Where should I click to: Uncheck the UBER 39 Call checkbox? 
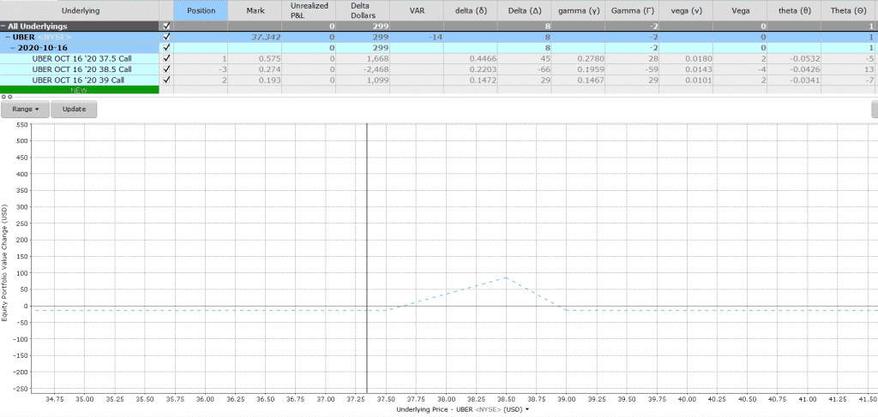point(166,80)
